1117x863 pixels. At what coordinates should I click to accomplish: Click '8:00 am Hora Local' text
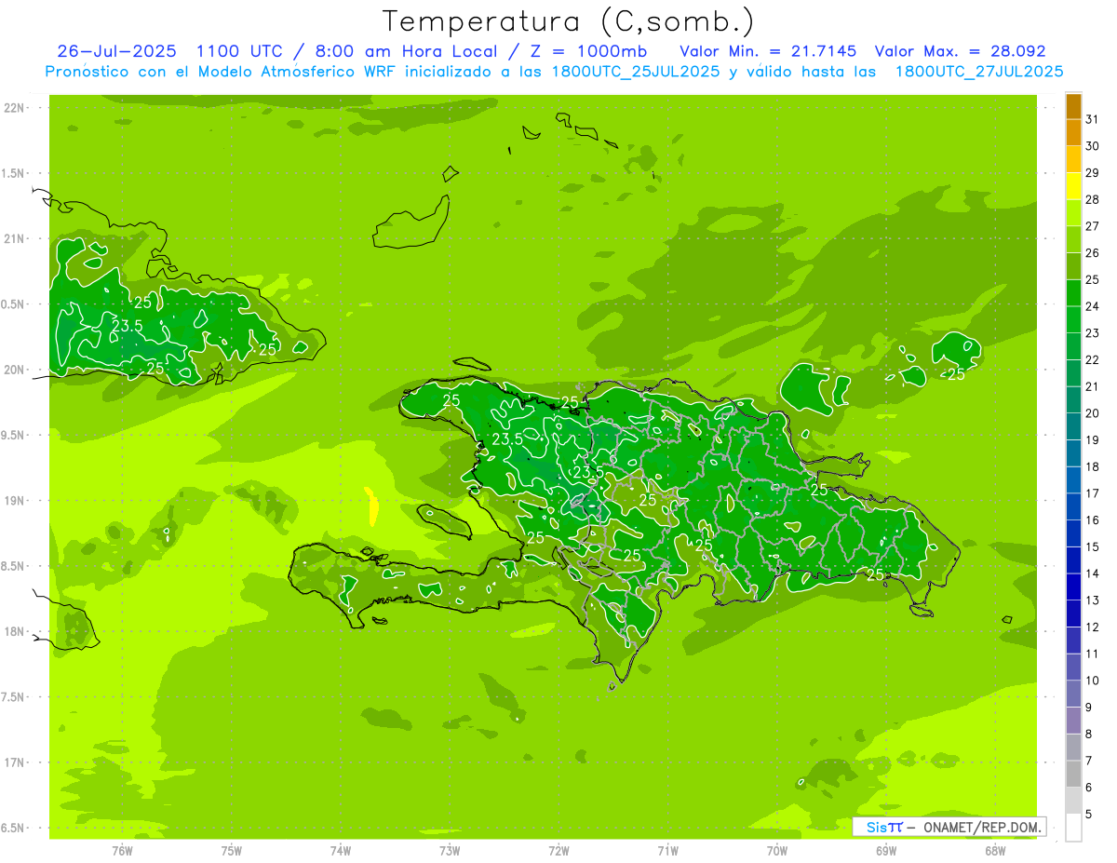(x=406, y=51)
